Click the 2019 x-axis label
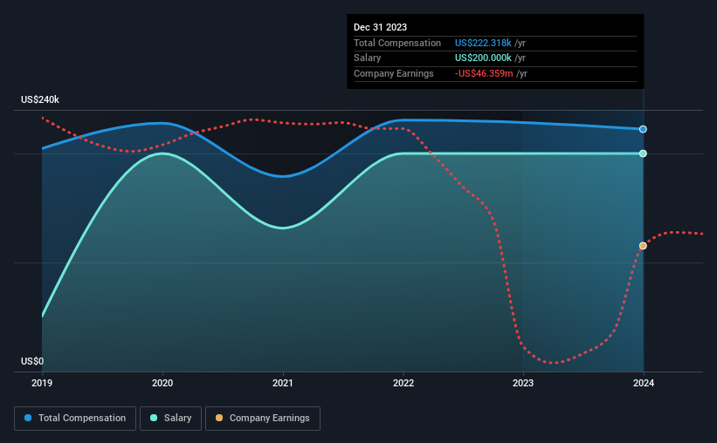This screenshot has height=443, width=717. point(42,383)
